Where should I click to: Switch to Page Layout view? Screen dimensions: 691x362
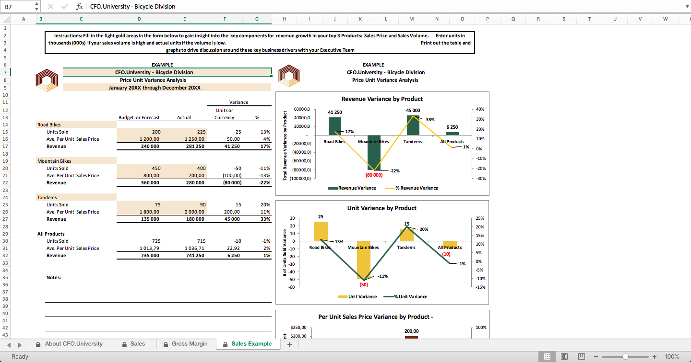tap(564, 356)
